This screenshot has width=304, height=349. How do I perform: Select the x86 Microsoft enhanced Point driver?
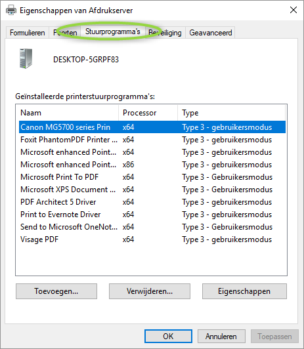tap(152, 165)
